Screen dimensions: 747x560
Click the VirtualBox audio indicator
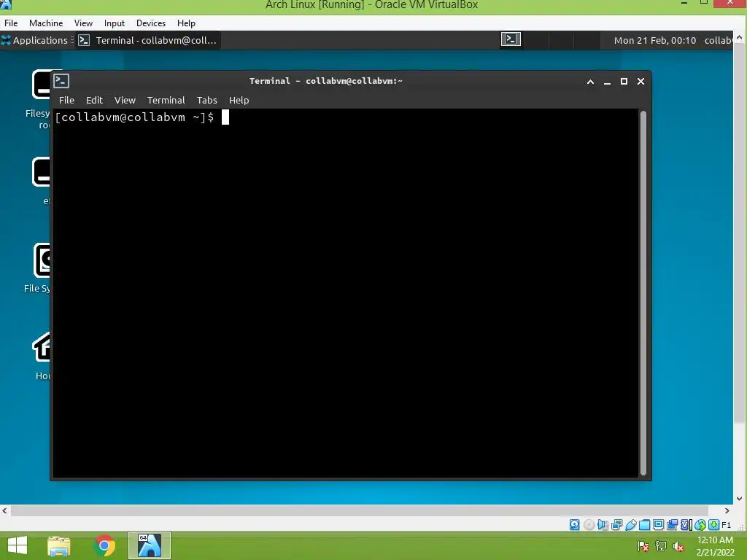click(603, 525)
